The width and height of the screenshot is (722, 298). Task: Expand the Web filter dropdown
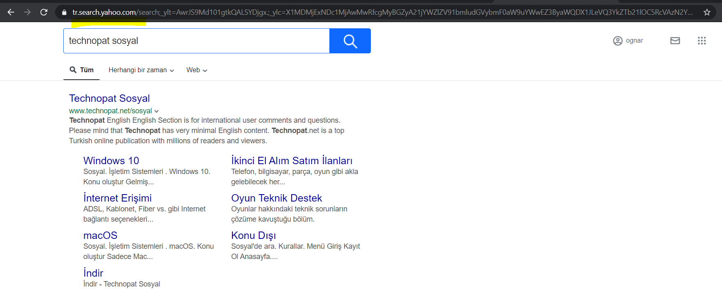(197, 70)
